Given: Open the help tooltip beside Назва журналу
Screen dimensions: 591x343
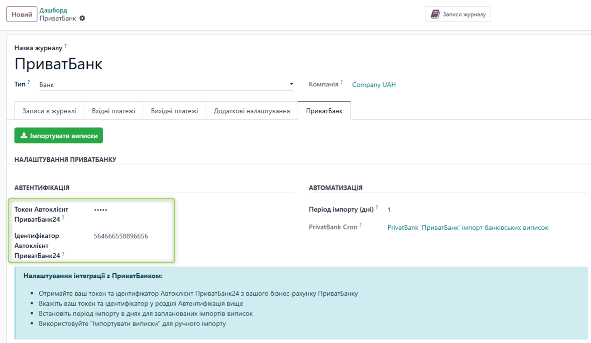Looking at the screenshot, I should click(65, 47).
